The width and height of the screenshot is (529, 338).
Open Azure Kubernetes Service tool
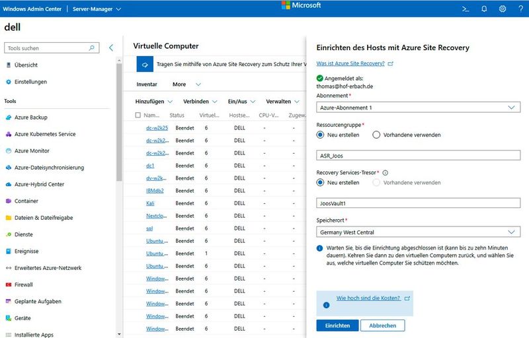tap(45, 134)
